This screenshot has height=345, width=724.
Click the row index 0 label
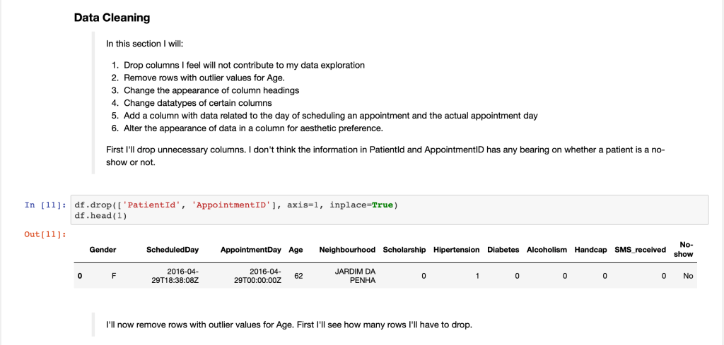[x=80, y=276]
